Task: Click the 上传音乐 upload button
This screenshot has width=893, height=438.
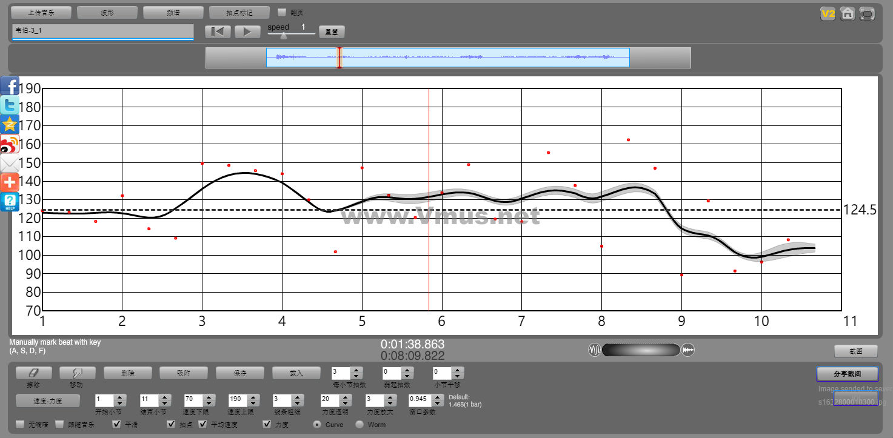Action: (41, 12)
